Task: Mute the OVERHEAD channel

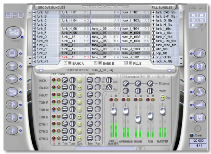Action: pyautogui.click(x=128, y=100)
